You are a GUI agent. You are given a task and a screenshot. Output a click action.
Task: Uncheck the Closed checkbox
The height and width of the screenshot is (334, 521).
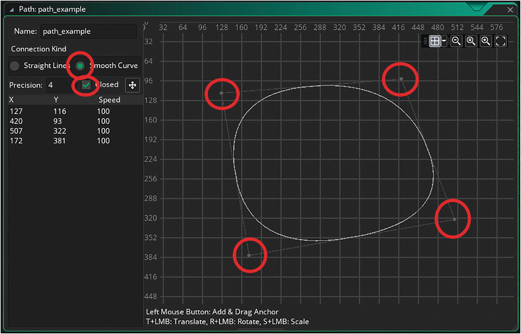pyautogui.click(x=86, y=85)
